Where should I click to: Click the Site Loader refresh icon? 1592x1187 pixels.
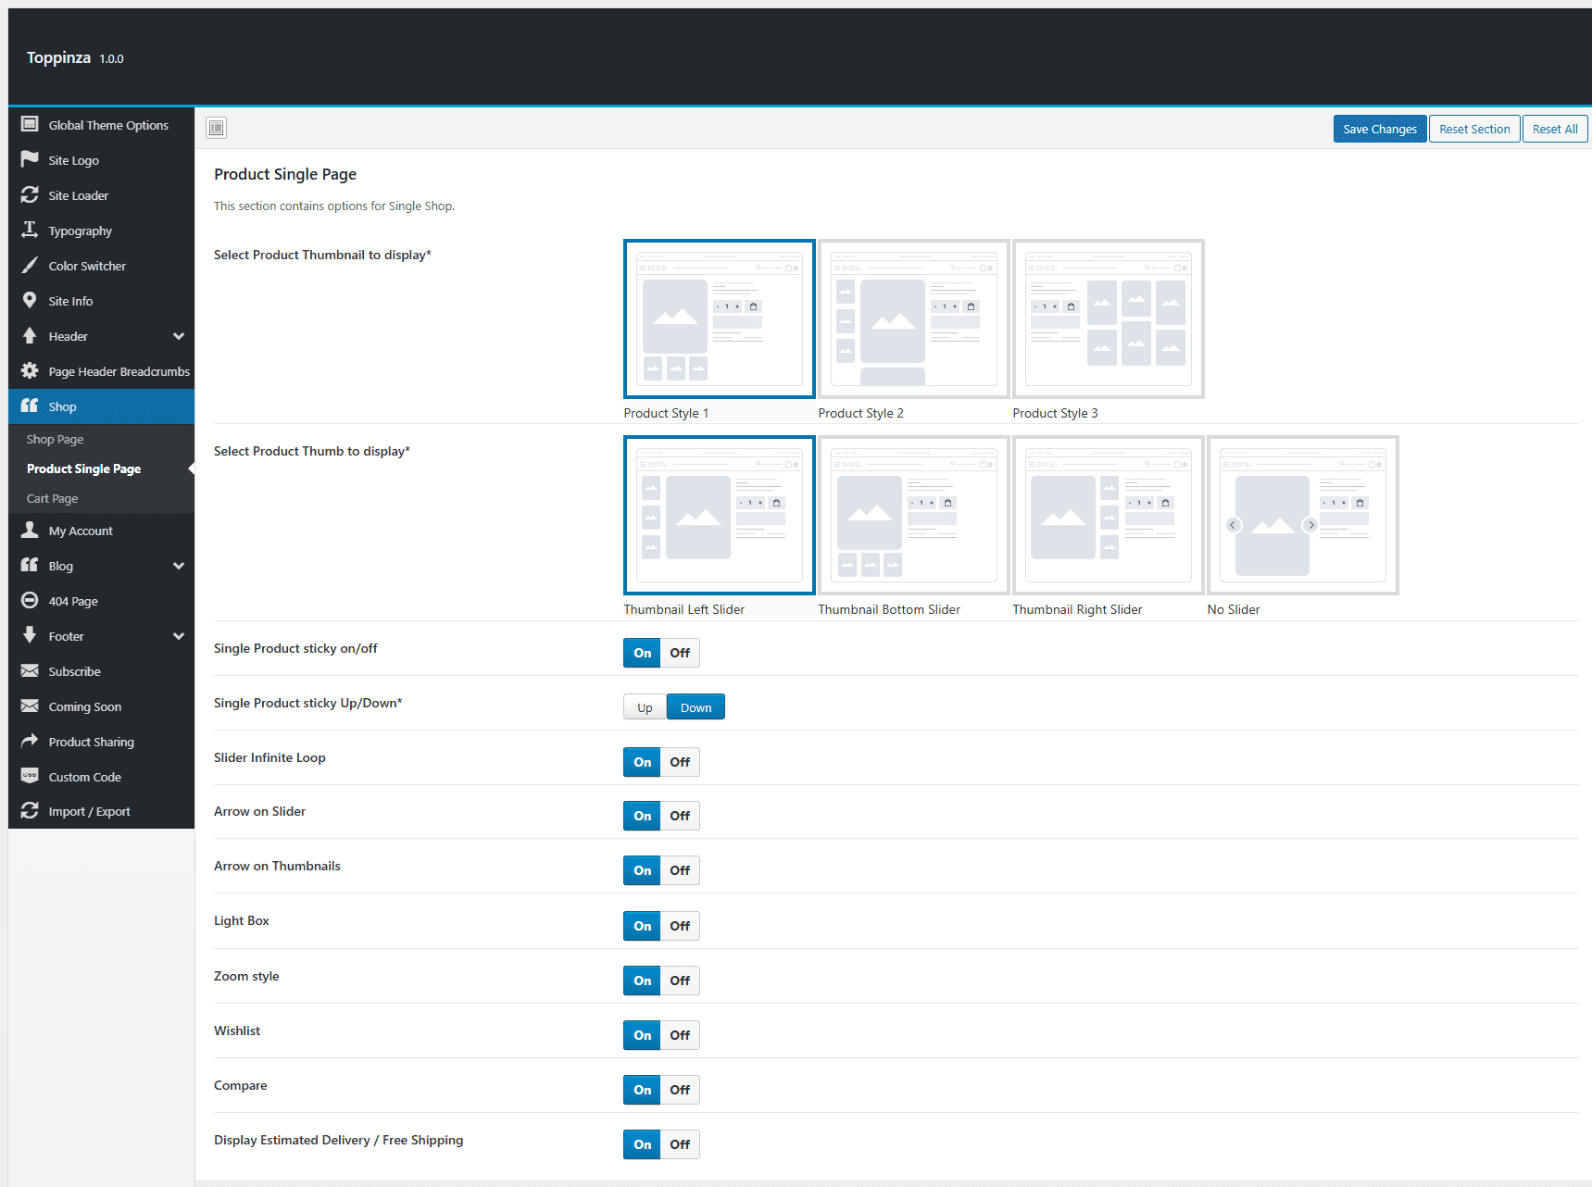click(x=30, y=194)
